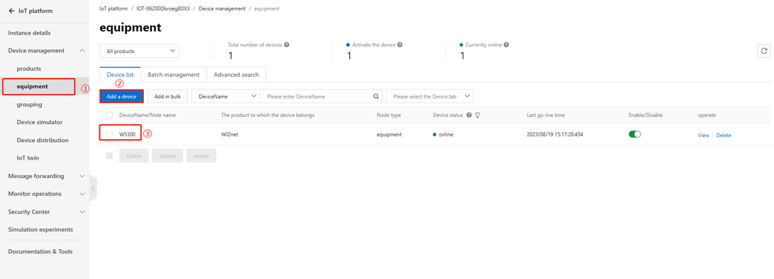Open help icon beside Total number of devices
This screenshot has height=279, width=774.
click(287, 45)
